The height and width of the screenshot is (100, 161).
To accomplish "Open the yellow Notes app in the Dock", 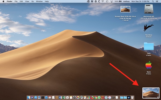I will click(71, 98).
